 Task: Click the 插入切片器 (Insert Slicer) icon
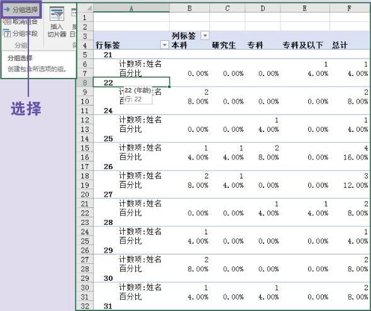pyautogui.click(x=57, y=22)
